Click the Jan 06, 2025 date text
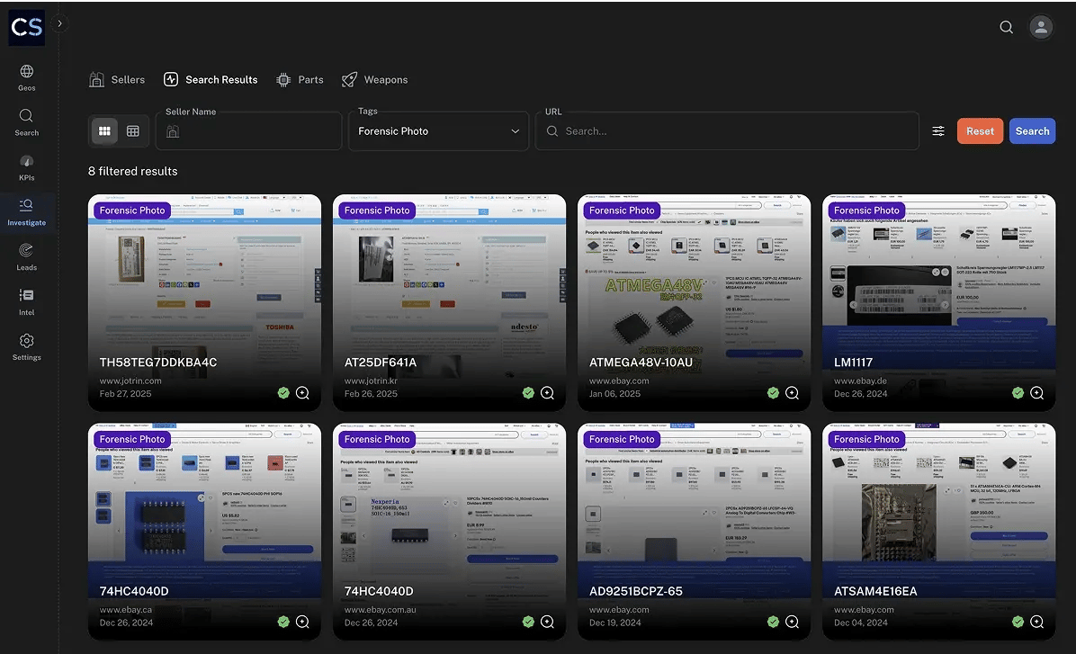Screen dimensions: 1076x654 614,394
